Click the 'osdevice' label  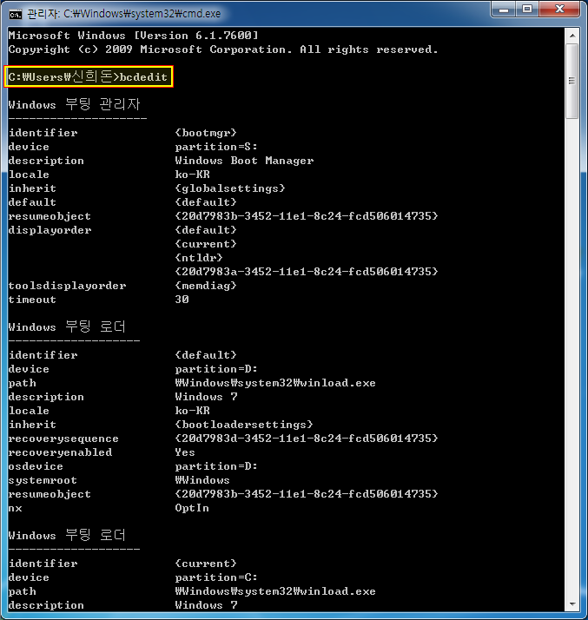[36, 466]
